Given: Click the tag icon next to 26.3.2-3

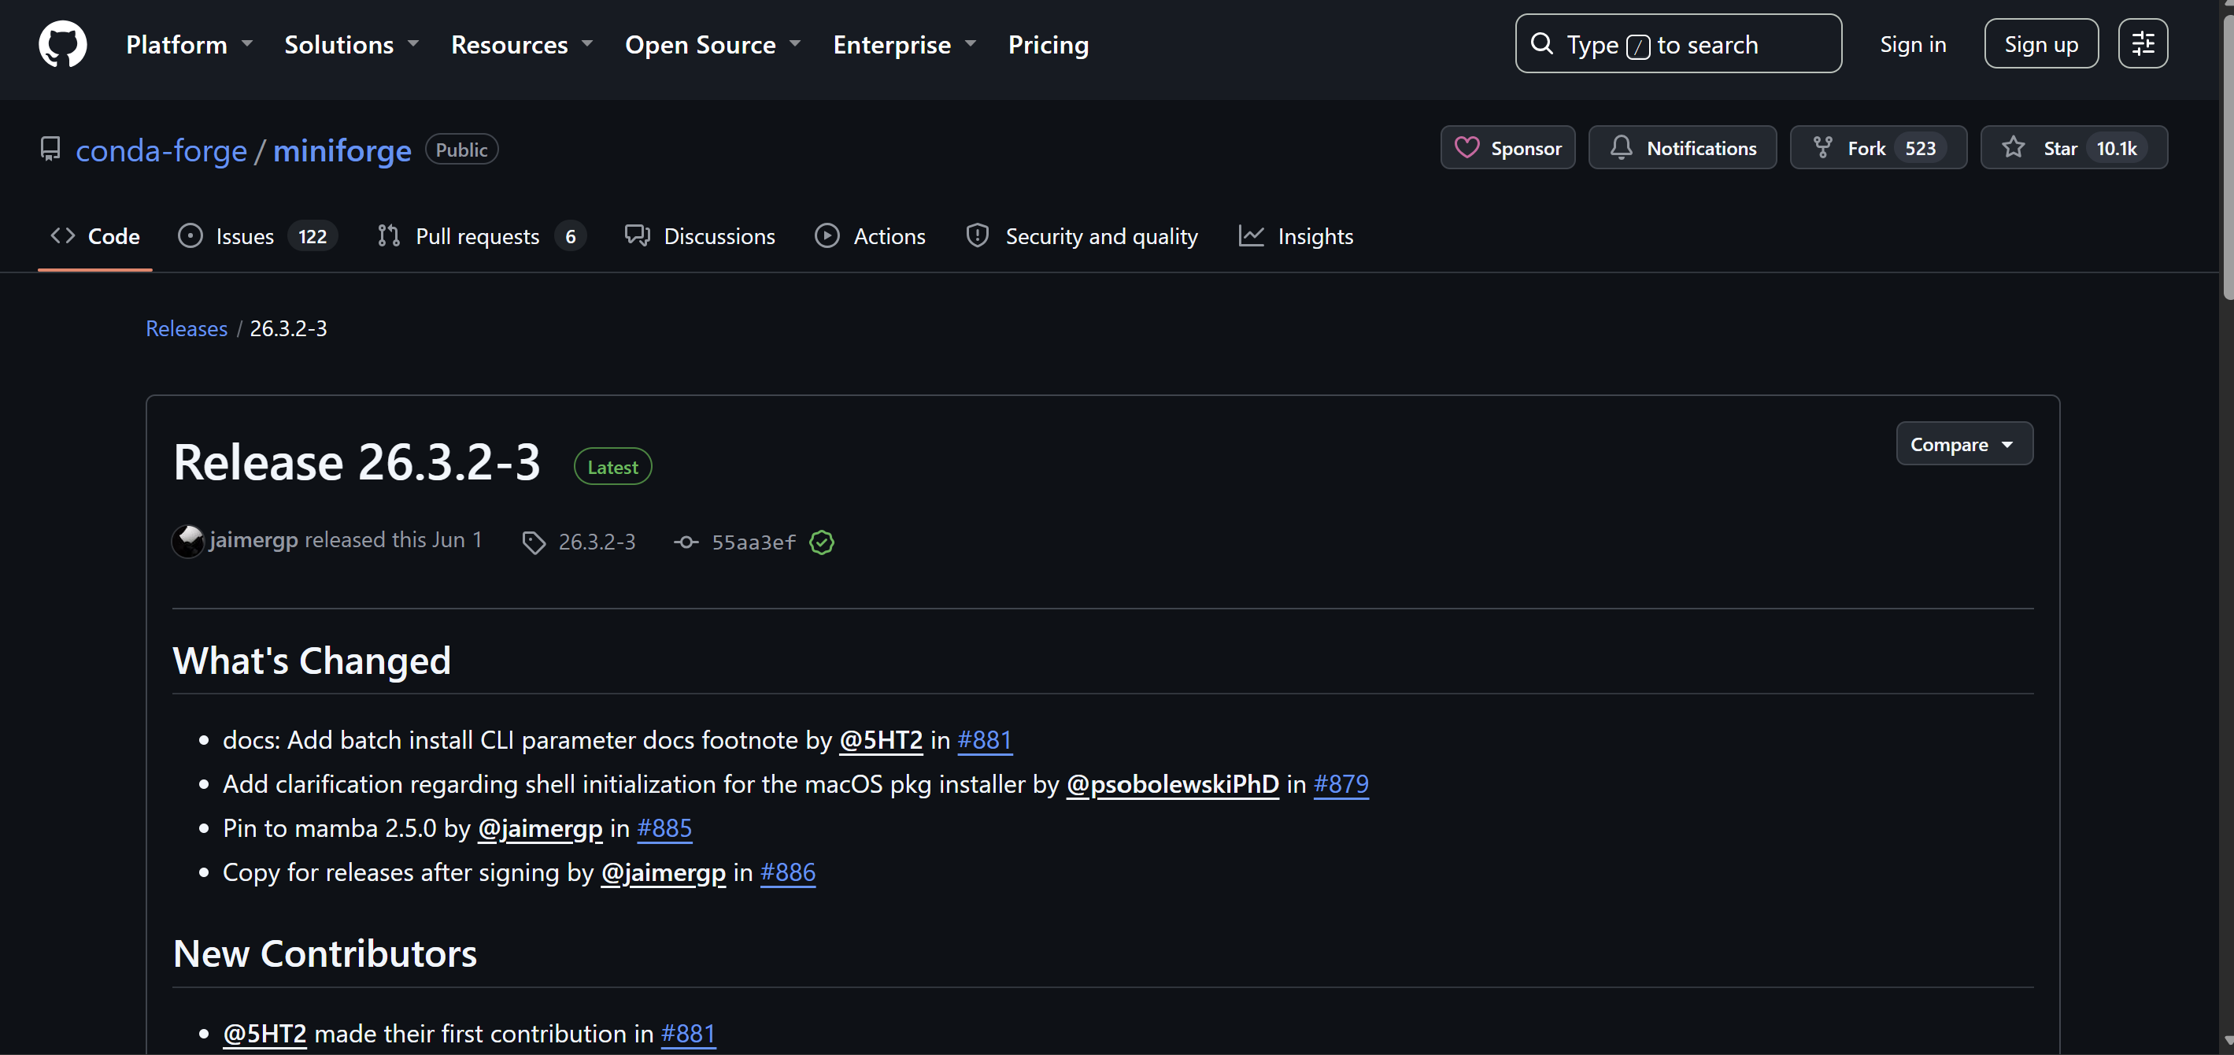Looking at the screenshot, I should coord(534,542).
